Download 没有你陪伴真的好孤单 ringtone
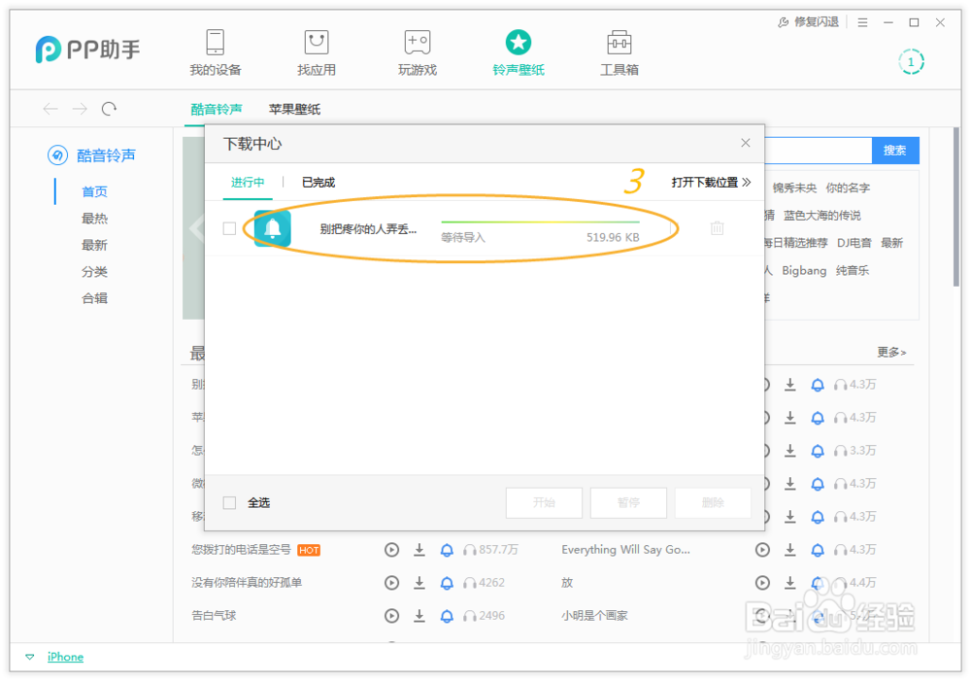This screenshot has height=681, width=971. click(x=419, y=583)
